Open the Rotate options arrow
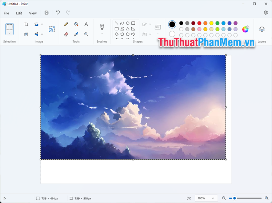Viewport: 272px width, 203px height. [x=42, y=24]
